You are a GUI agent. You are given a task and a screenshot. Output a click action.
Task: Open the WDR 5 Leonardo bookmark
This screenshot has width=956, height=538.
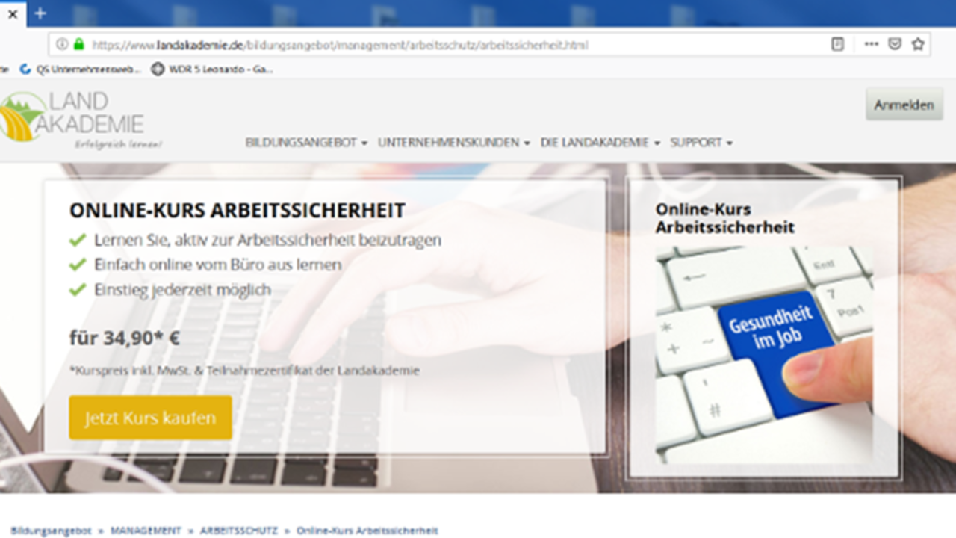212,69
